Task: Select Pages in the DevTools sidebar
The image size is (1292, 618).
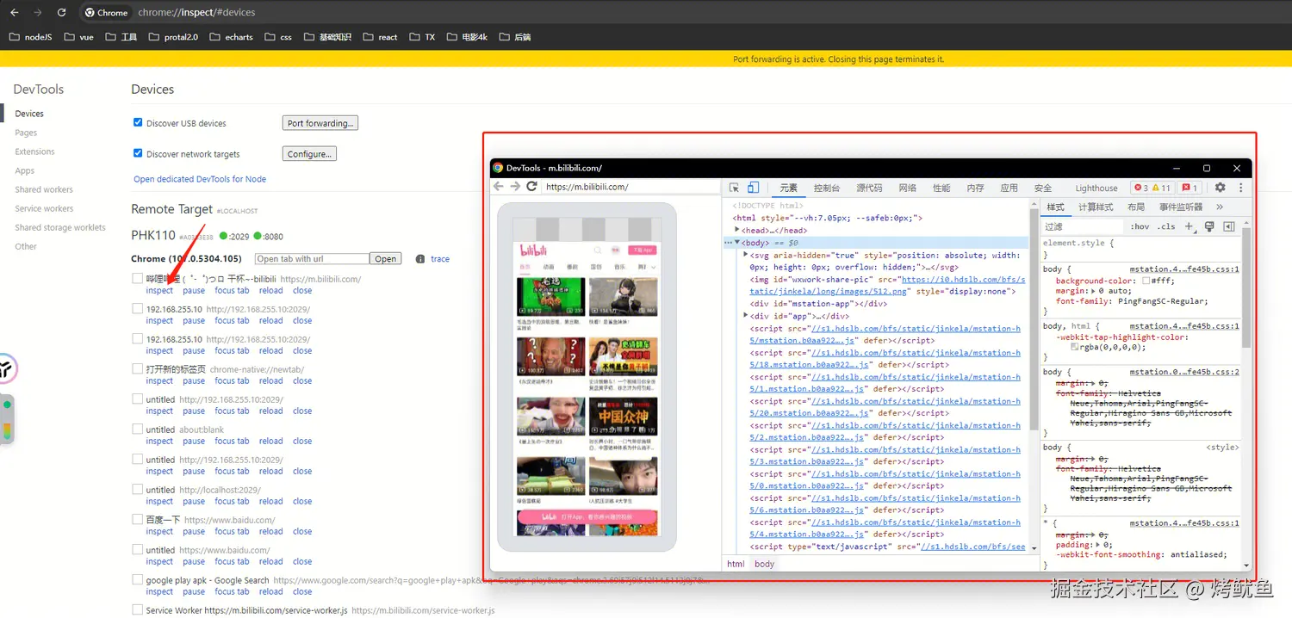Action: pos(26,133)
